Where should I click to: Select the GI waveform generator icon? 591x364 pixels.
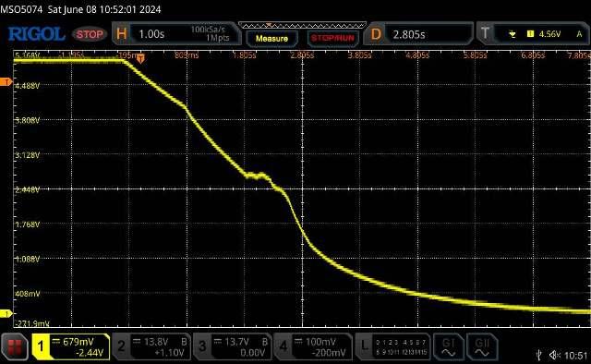[x=448, y=346]
